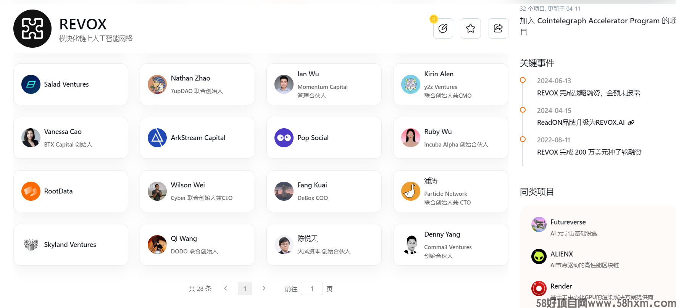Open ArkStream Capital name link
This screenshot has width=676, height=308.
point(198,138)
